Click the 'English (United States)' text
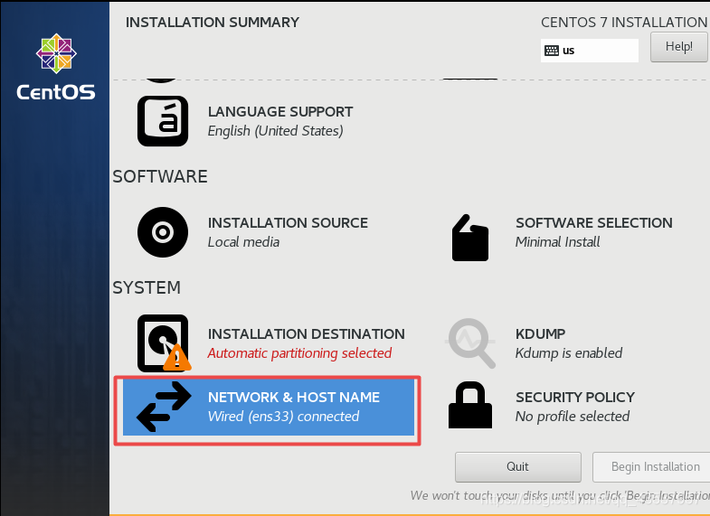This screenshot has width=710, height=516. tap(275, 131)
